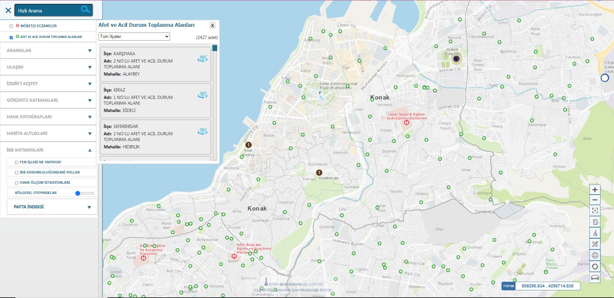
Task: Select the measure ruler-and-pencil tool
Action: tap(595, 244)
